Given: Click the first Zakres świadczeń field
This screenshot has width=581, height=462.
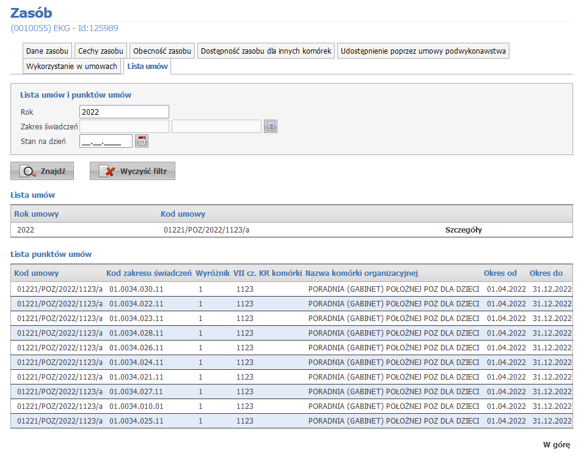Looking at the screenshot, I should tap(124, 126).
